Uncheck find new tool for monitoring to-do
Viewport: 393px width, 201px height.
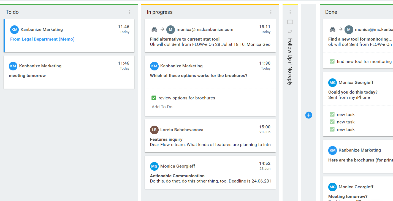(332, 61)
